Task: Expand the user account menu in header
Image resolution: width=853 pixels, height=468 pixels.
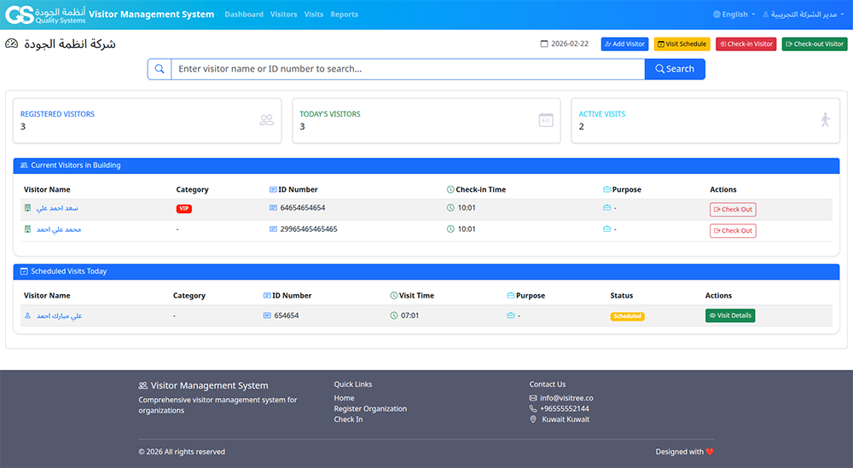Action: (802, 14)
